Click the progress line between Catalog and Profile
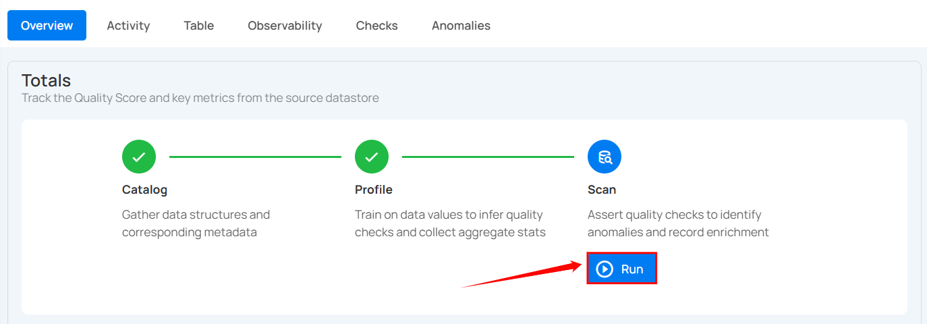This screenshot has width=927, height=324. [x=255, y=157]
